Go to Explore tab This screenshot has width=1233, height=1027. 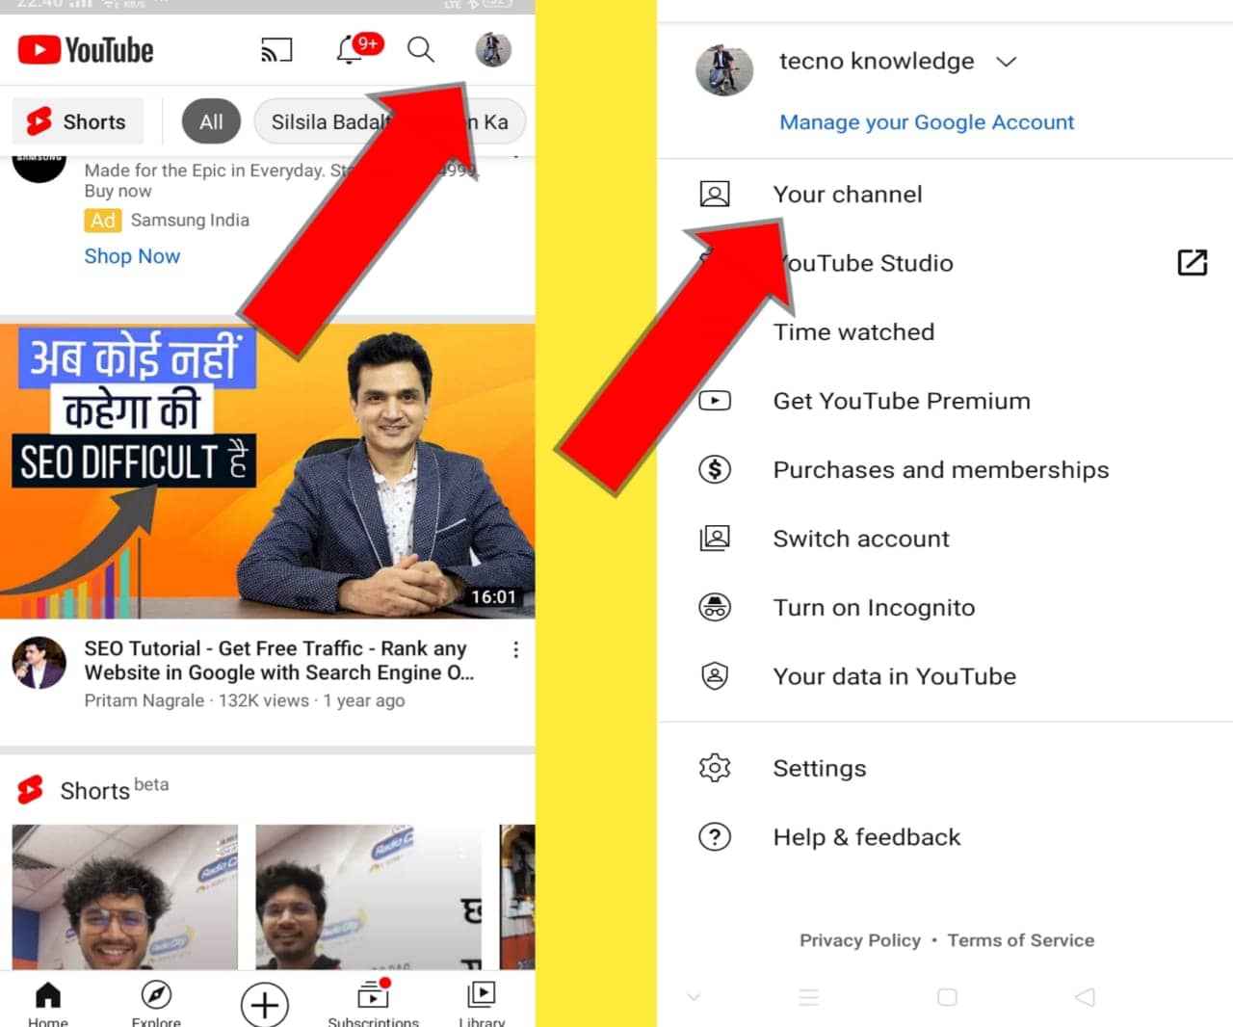(x=156, y=1003)
